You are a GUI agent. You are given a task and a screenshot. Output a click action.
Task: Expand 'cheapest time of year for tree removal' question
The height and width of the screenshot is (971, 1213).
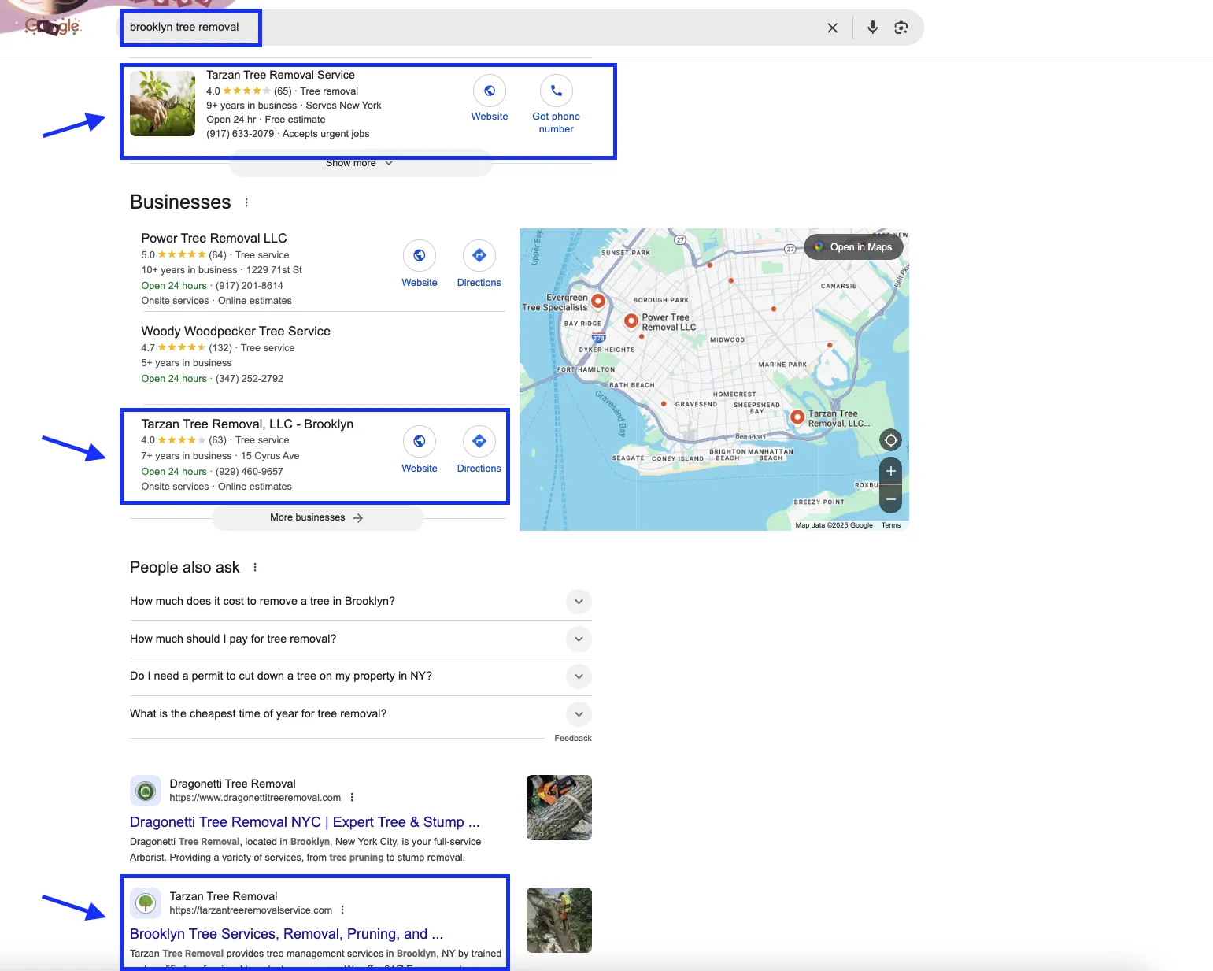coord(361,713)
